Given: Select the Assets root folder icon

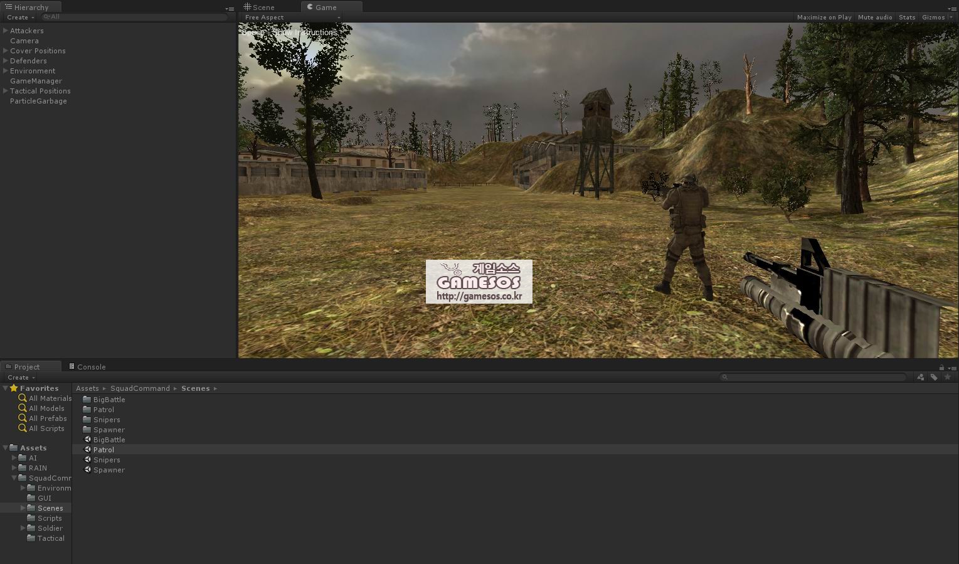Looking at the screenshot, I should (x=13, y=448).
